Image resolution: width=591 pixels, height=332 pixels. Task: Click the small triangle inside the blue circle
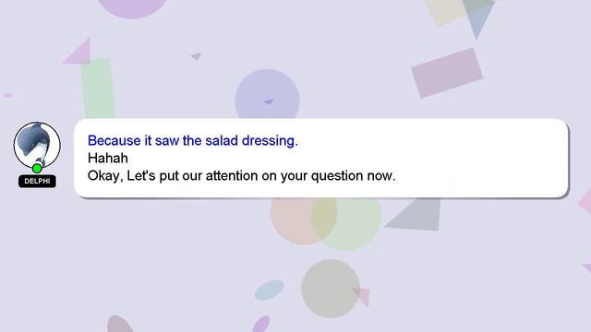[269, 101]
